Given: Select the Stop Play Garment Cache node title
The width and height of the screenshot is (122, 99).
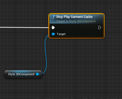Looking at the screenshot, I should pos(74,17).
